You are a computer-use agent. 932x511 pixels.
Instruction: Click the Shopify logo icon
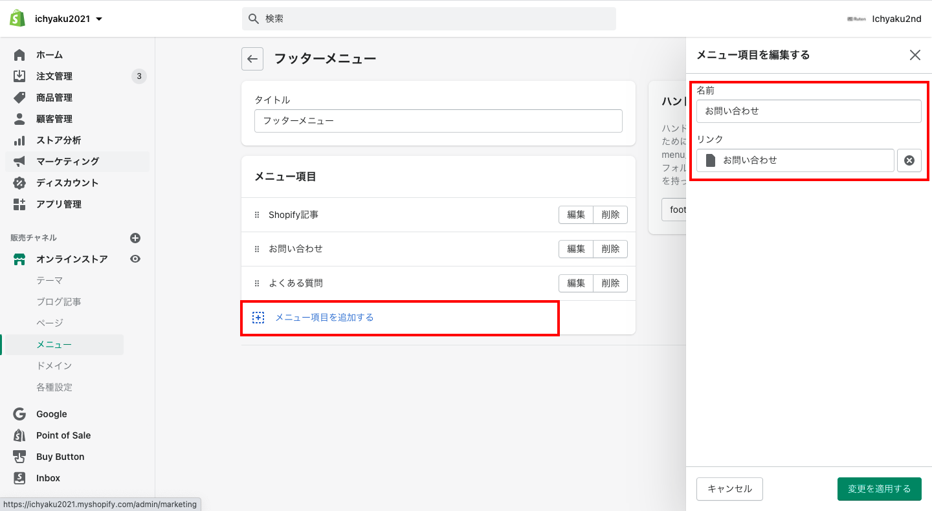tap(17, 19)
